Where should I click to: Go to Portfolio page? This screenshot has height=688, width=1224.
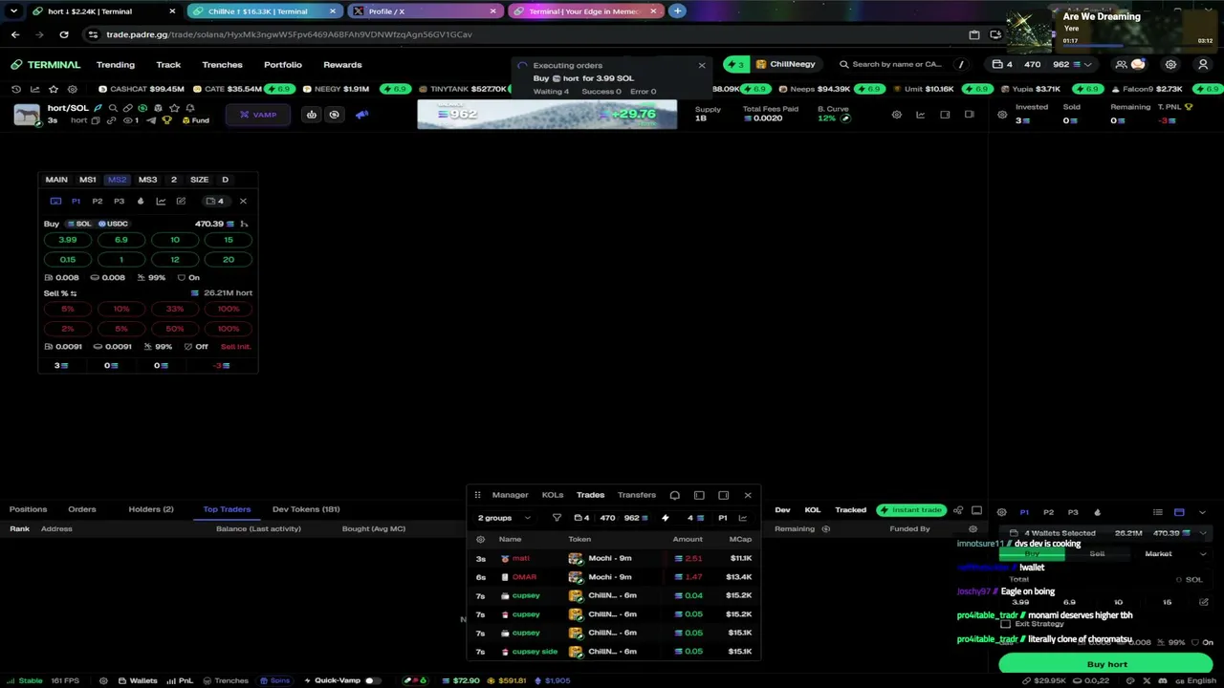[282, 65]
